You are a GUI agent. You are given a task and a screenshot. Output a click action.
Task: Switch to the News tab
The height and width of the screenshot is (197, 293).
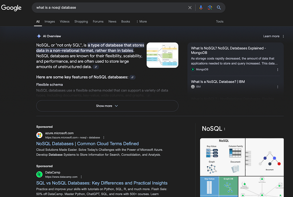[x=112, y=22]
